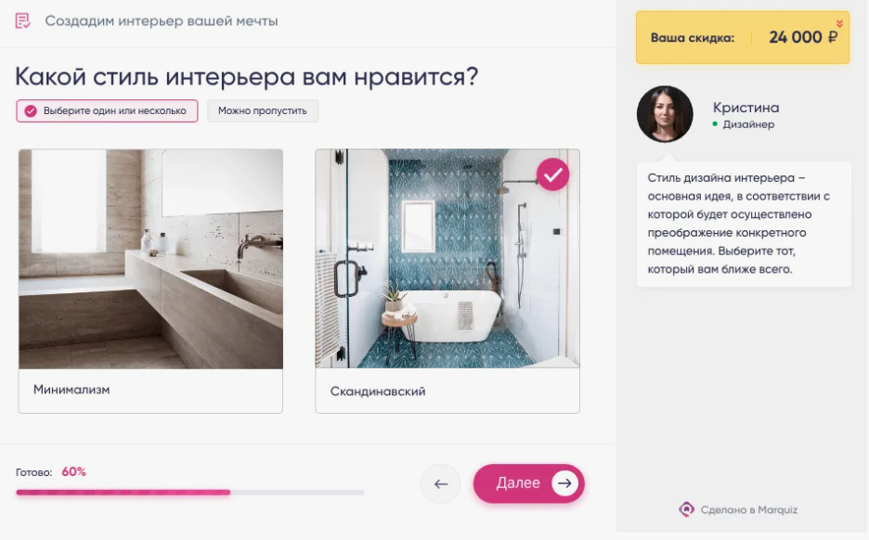The image size is (869, 540).
Task: Click the Можно пропустить button
Action: point(263,110)
